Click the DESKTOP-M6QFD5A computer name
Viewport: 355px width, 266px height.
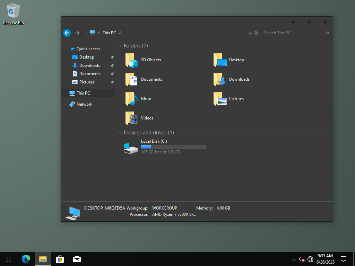point(105,208)
